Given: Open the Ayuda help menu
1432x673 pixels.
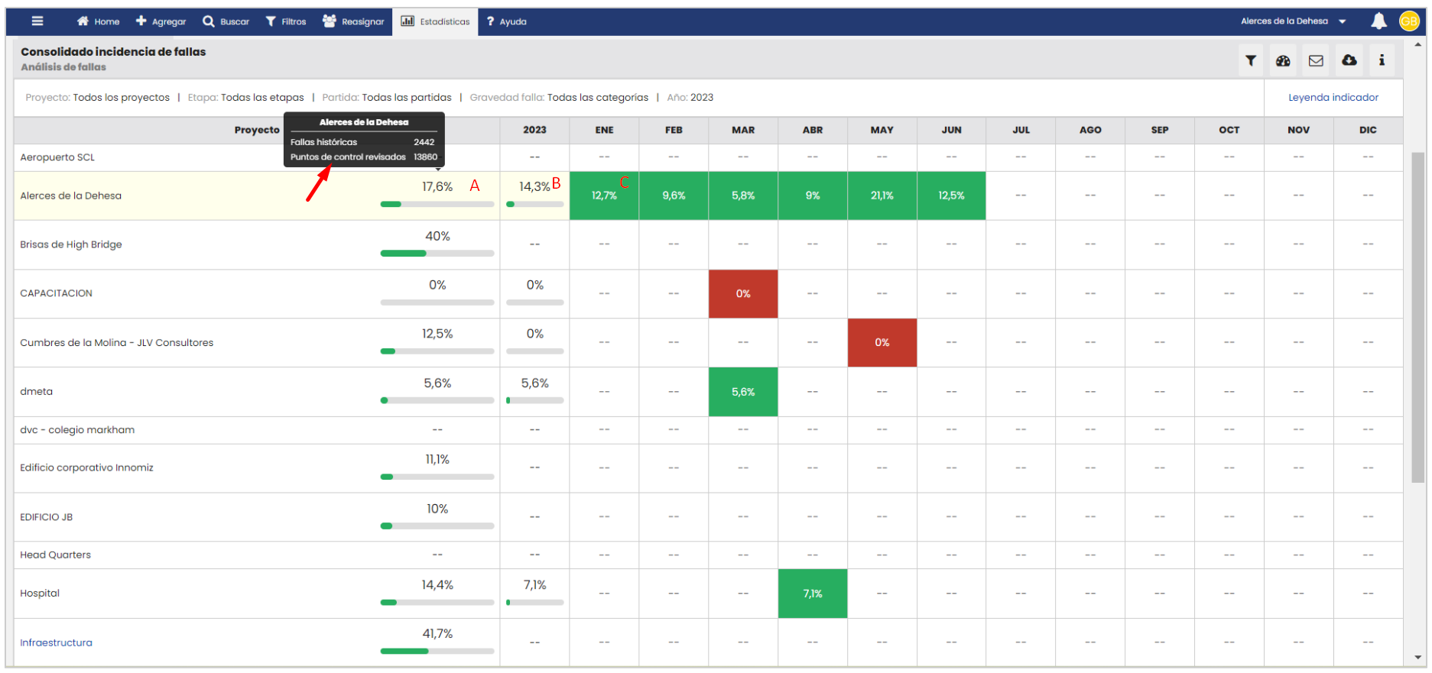Looking at the screenshot, I should click(506, 21).
